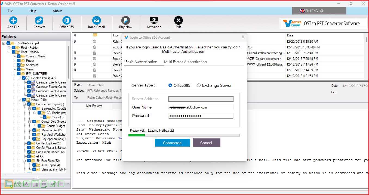Open the File menu
The width and height of the screenshot is (369, 195).
pos(10,11)
